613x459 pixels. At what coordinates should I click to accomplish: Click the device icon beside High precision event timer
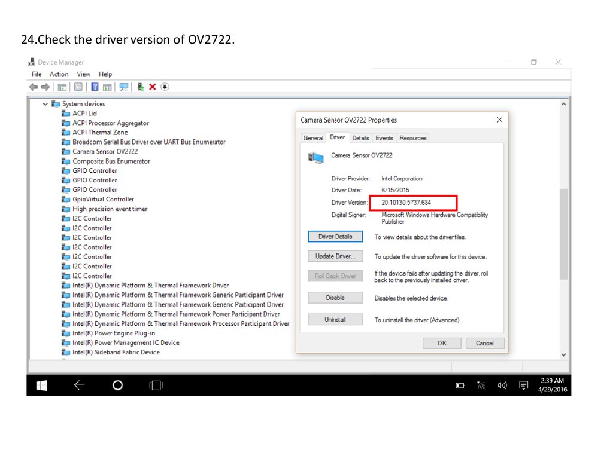click(x=66, y=209)
